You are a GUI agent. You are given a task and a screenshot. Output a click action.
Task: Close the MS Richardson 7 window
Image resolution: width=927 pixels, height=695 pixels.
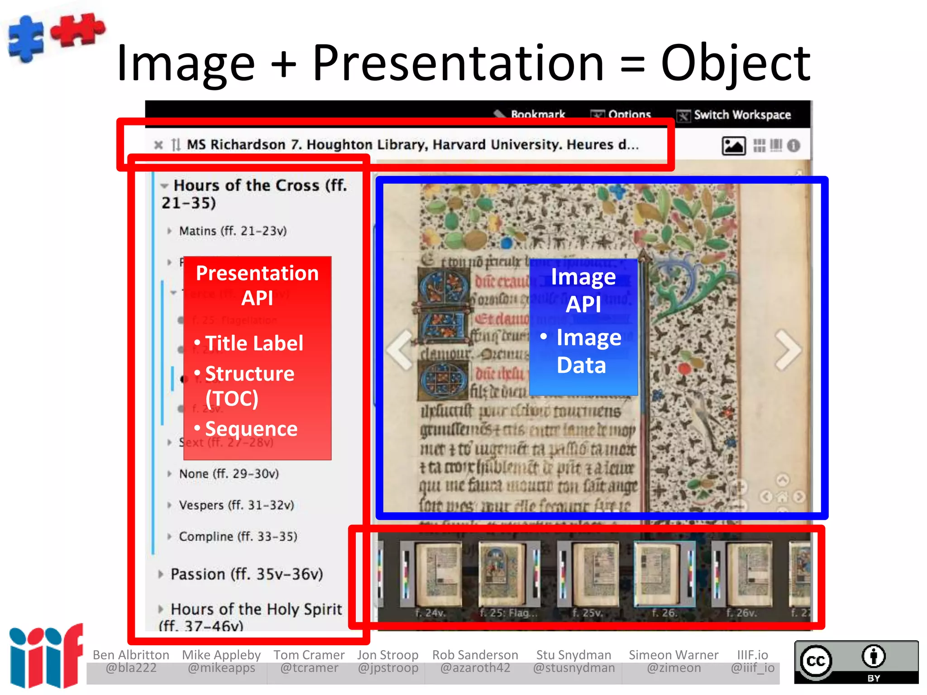tap(158, 145)
